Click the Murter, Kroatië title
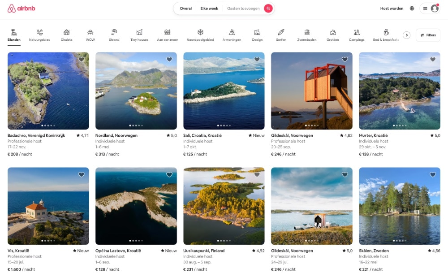 (373, 135)
